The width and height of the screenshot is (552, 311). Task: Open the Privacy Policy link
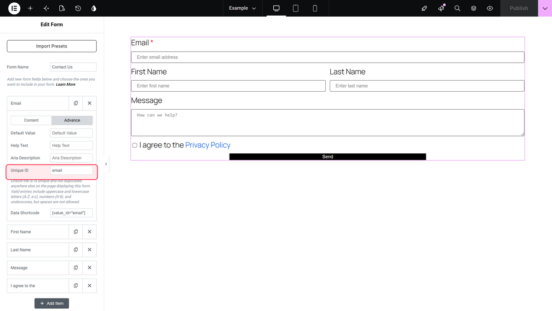(208, 145)
